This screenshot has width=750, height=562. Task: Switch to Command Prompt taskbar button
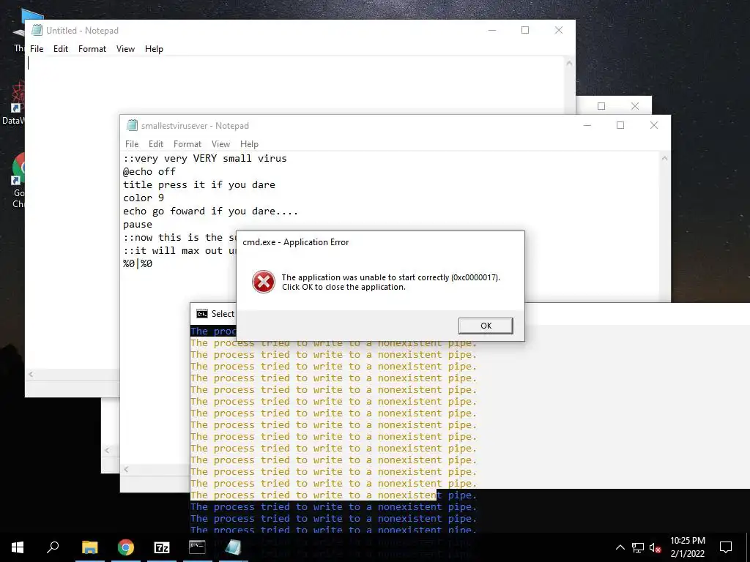pos(197,547)
